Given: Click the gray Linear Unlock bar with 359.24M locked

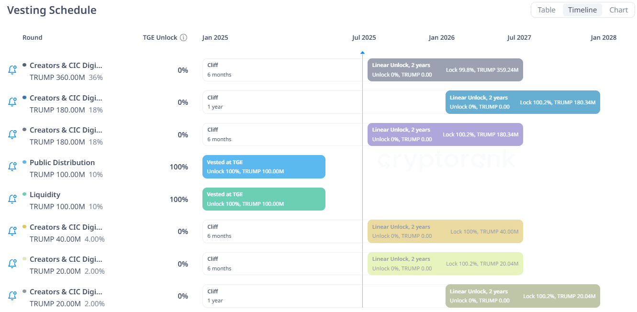Looking at the screenshot, I should [445, 70].
